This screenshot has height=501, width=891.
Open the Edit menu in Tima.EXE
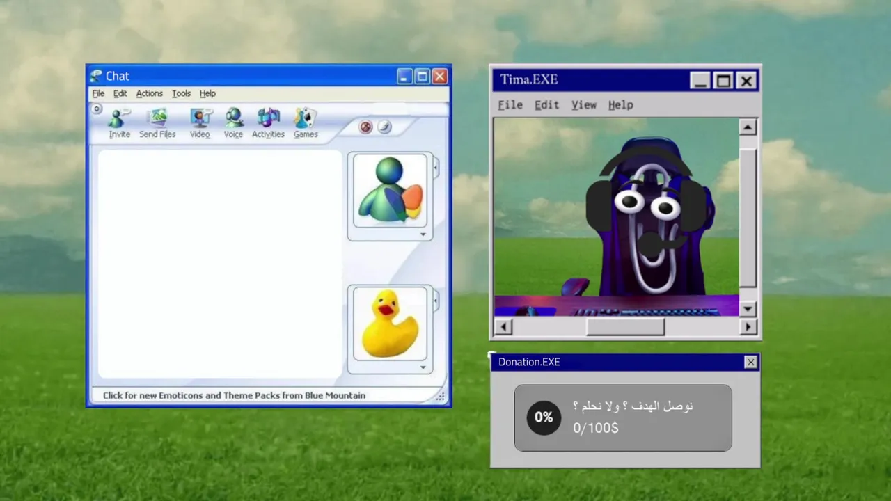(546, 104)
